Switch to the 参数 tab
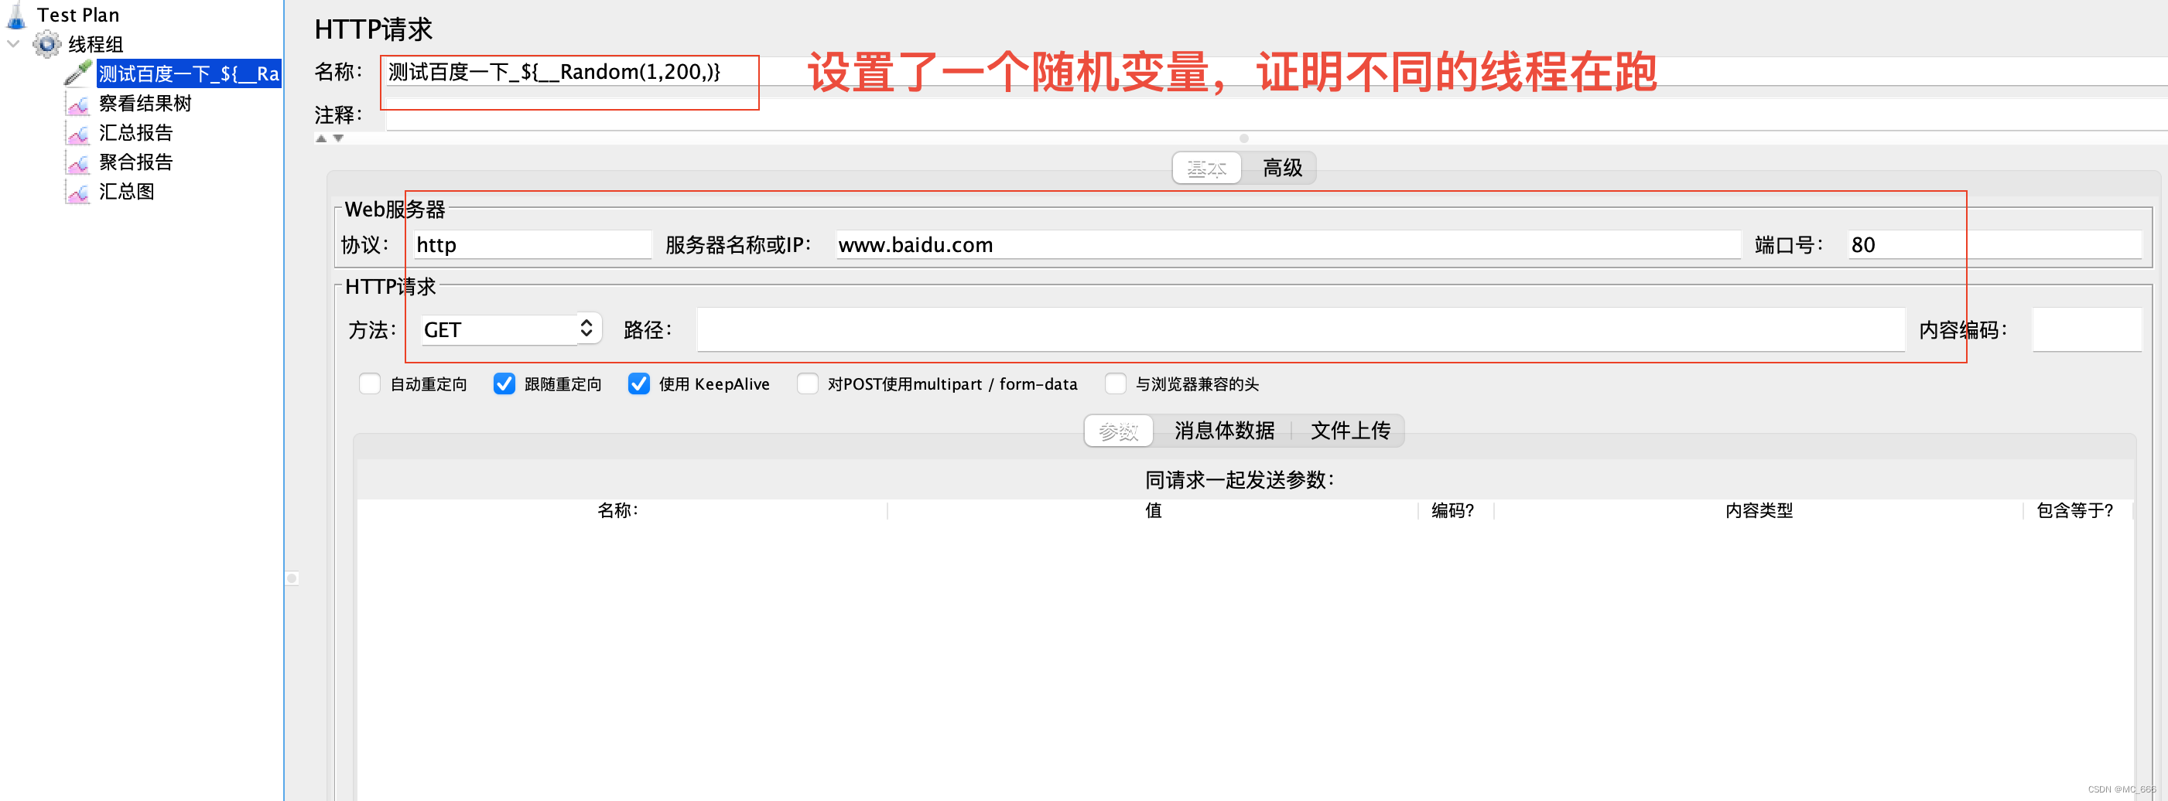 pyautogui.click(x=1119, y=431)
